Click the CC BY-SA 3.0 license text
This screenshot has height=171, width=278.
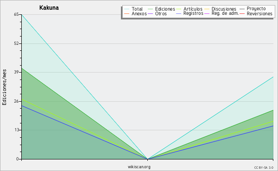(264, 168)
